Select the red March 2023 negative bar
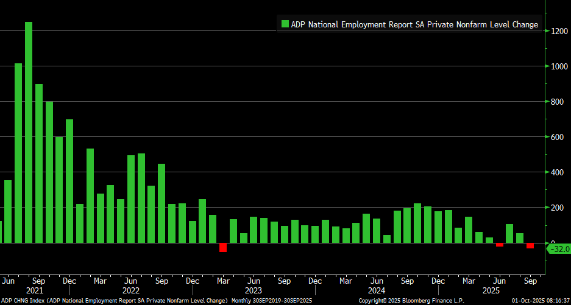The width and height of the screenshot is (571, 305). (x=223, y=248)
